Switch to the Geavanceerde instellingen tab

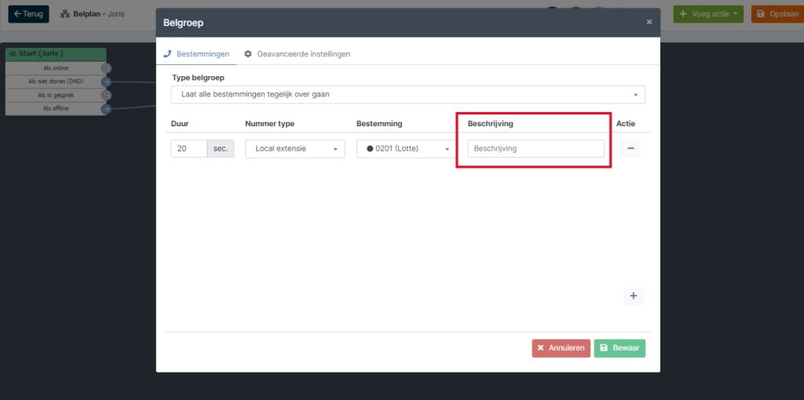pyautogui.click(x=298, y=54)
